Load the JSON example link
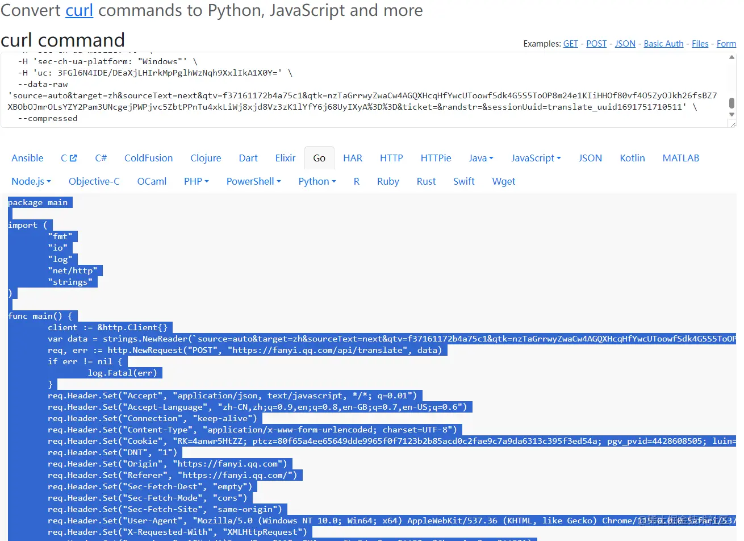Screen dimensions: 744x541 625,44
